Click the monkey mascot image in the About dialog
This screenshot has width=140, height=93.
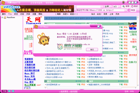tap(44, 39)
